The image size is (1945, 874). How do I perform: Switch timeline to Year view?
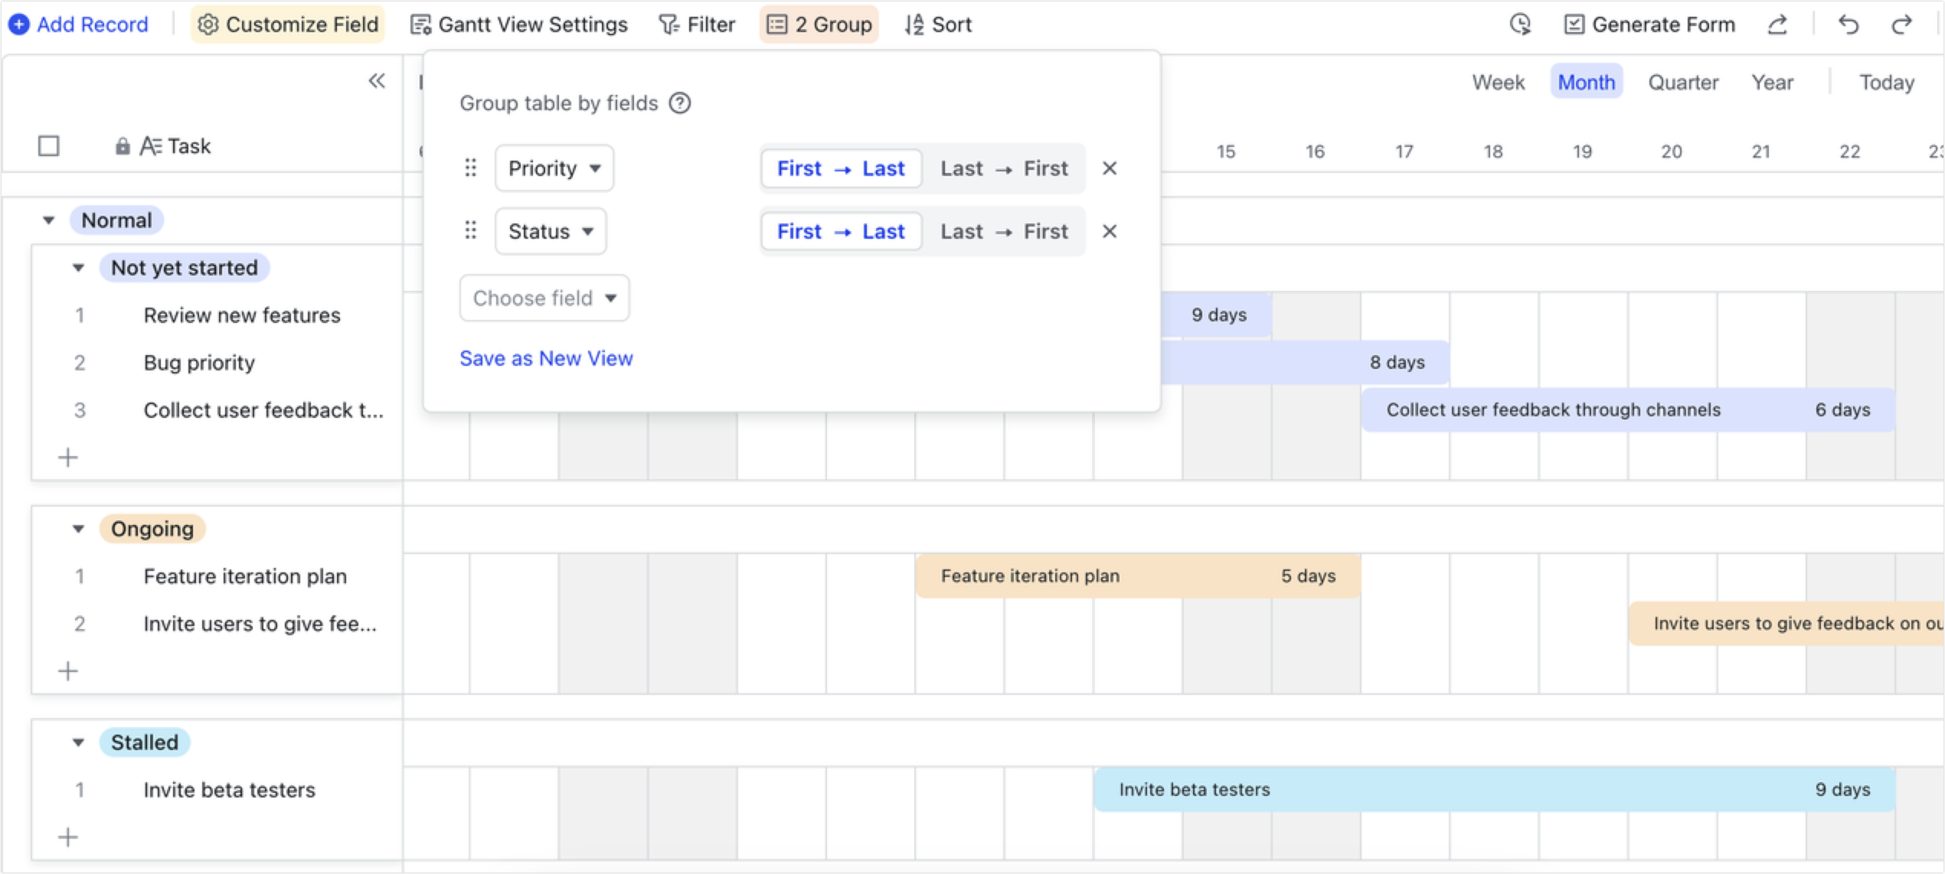(1772, 82)
